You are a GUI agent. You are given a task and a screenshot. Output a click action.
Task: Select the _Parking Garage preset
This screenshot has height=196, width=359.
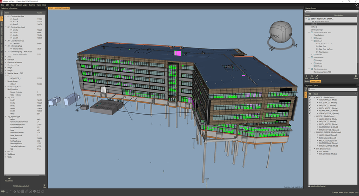(x=318, y=29)
